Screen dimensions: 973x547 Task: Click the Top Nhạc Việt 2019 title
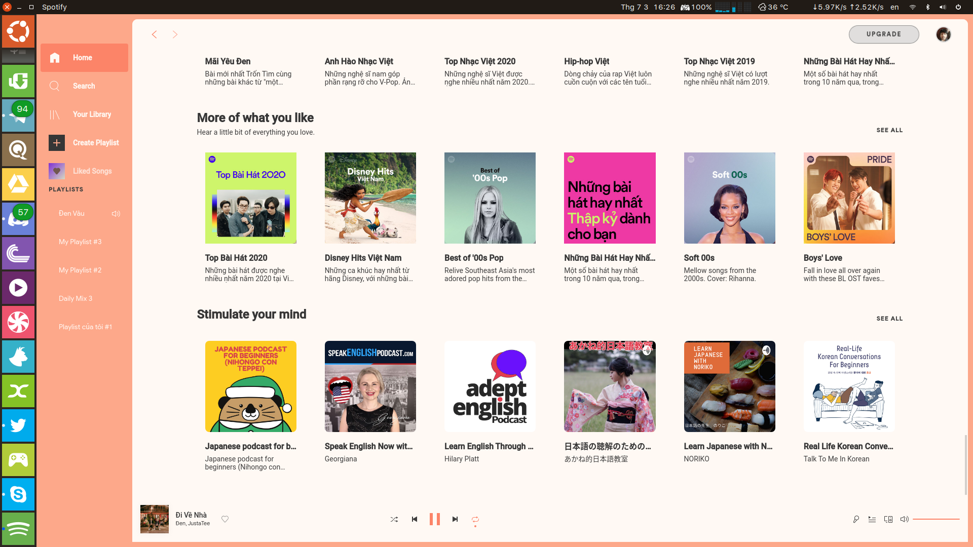(720, 61)
